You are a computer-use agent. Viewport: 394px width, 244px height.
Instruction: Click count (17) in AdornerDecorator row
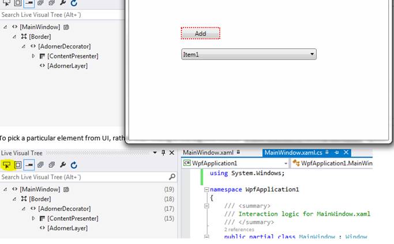(x=169, y=209)
